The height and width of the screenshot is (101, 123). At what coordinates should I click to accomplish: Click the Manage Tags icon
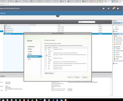[114, 57]
